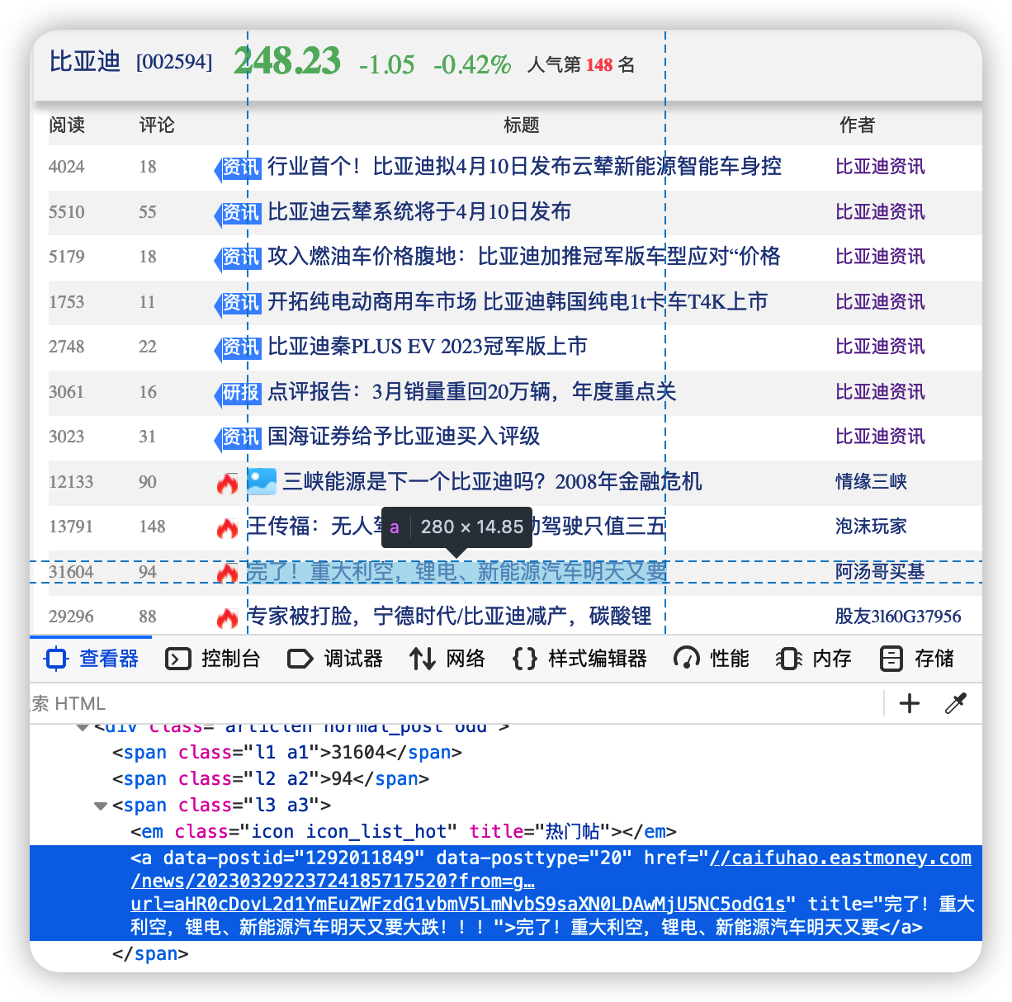Collapse the div articleh node triangle
1012x1002 pixels.
[x=83, y=727]
